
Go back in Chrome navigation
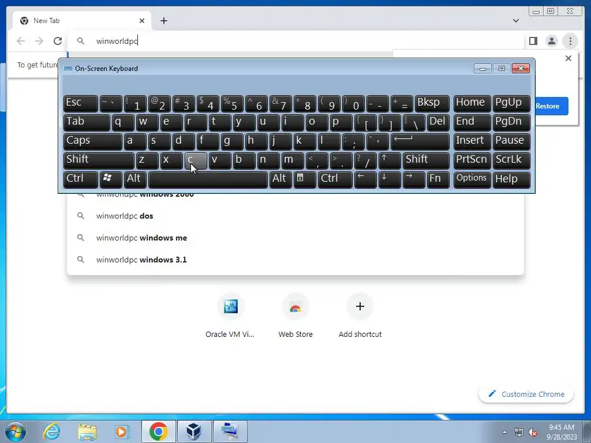click(21, 41)
